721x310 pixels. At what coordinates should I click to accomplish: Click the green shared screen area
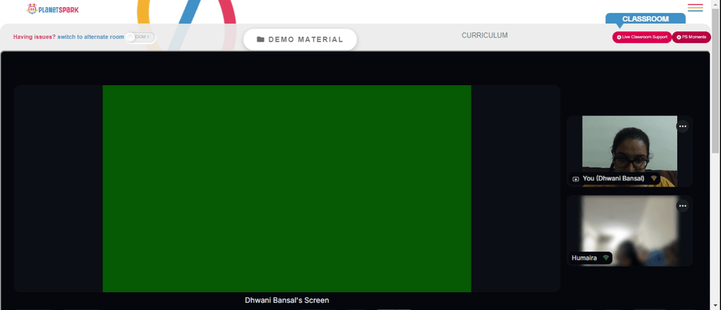coord(287,189)
